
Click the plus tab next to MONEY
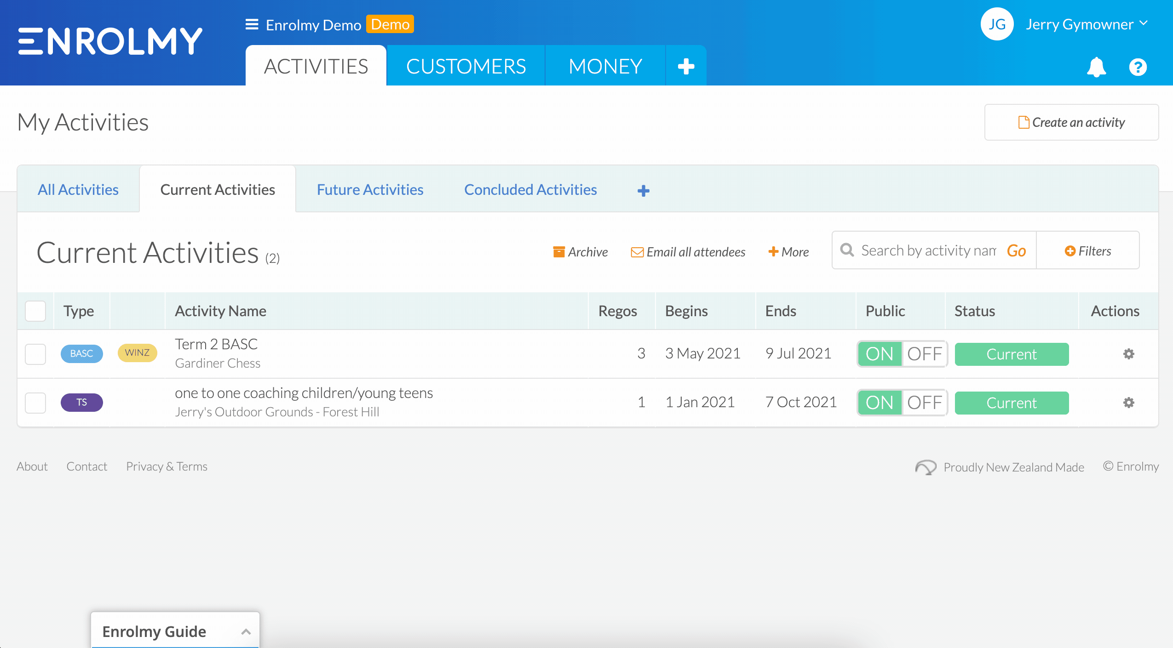pos(686,66)
